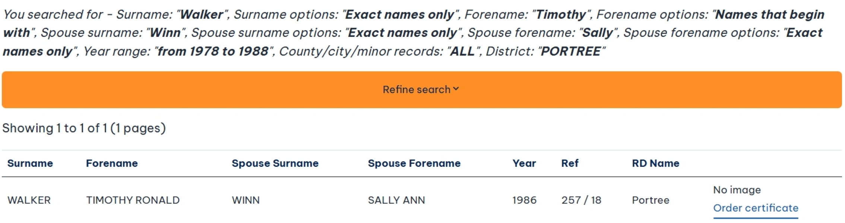Click the No image text
This screenshot has width=845, height=223.
737,190
